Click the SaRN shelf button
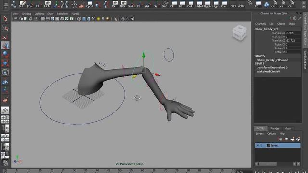 tap(131, 4)
